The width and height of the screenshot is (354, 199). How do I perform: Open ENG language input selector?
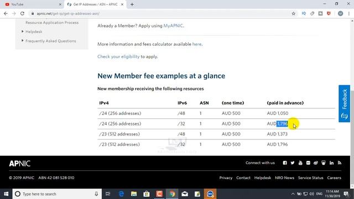(x=319, y=194)
